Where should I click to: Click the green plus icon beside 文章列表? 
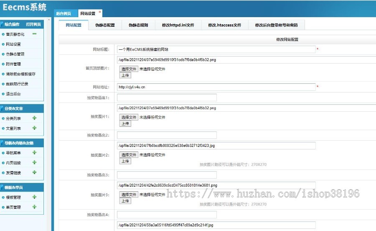(x=35, y=128)
